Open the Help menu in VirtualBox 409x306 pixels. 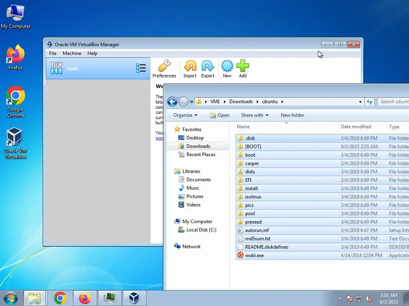(92, 53)
